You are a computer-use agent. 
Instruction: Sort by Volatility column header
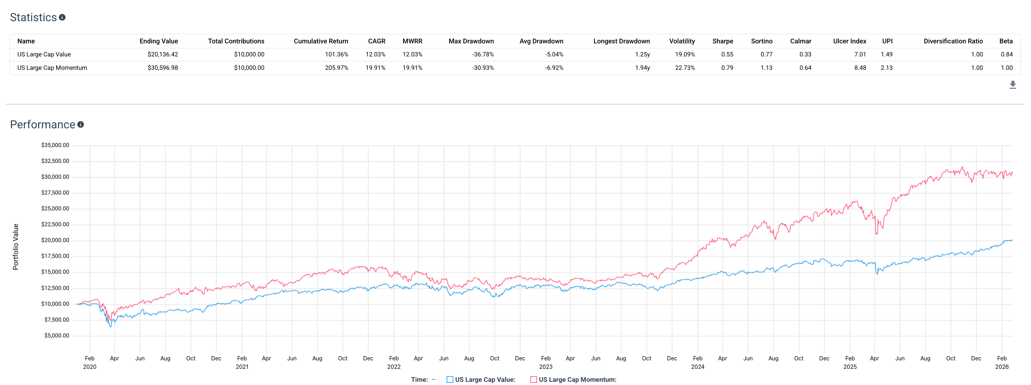pyautogui.click(x=682, y=41)
